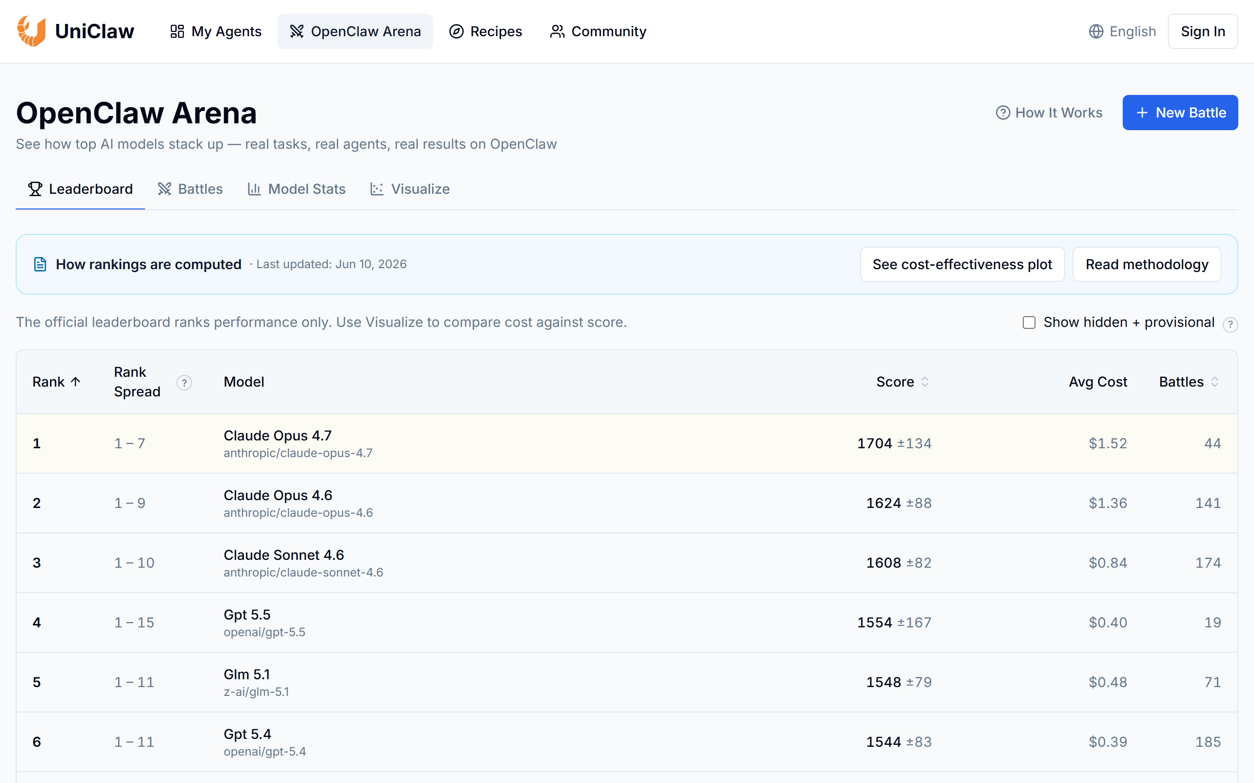
Task: Click the score 1704 ±134
Action: pos(894,443)
